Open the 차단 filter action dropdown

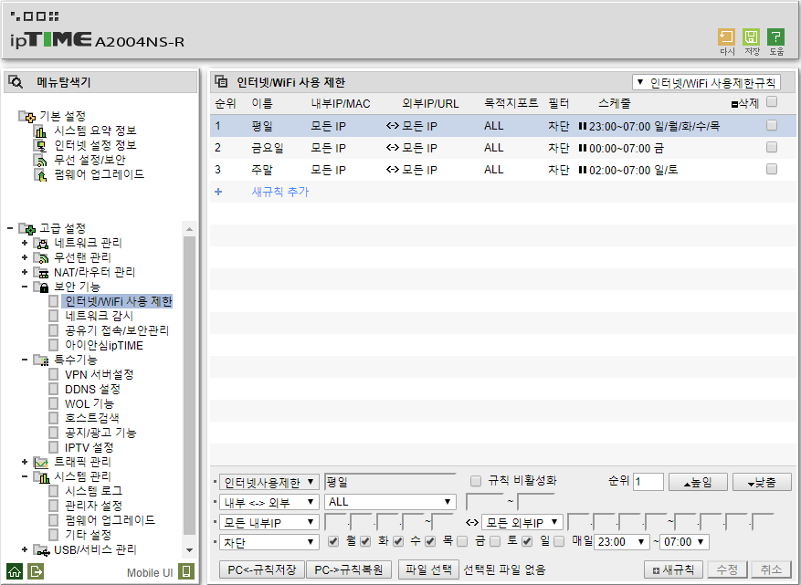click(269, 542)
